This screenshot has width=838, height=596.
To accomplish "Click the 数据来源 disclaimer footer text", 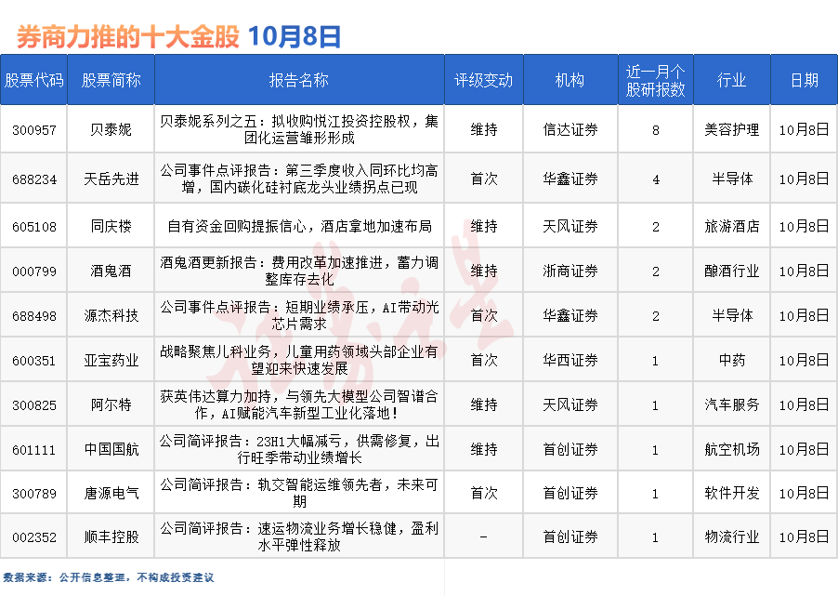I will (109, 577).
